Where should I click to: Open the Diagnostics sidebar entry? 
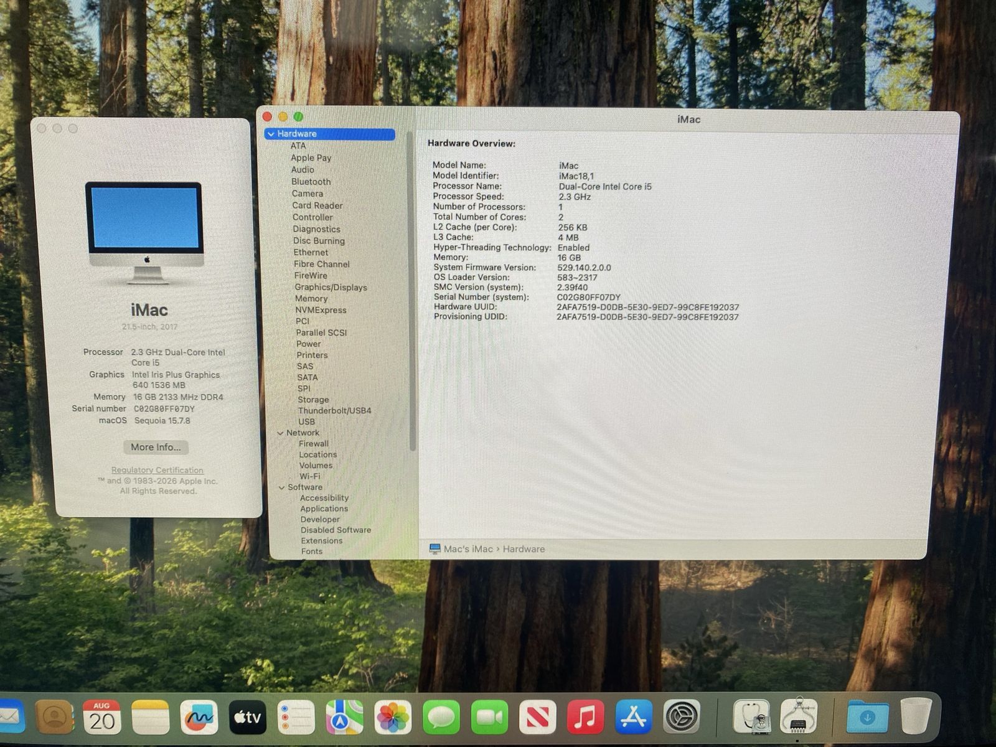pos(316,229)
